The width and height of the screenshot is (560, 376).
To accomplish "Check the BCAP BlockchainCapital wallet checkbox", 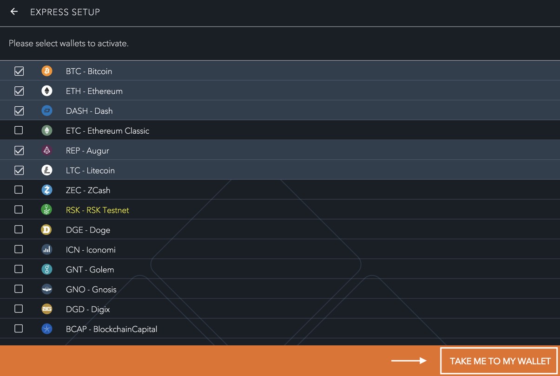I will 19,329.
